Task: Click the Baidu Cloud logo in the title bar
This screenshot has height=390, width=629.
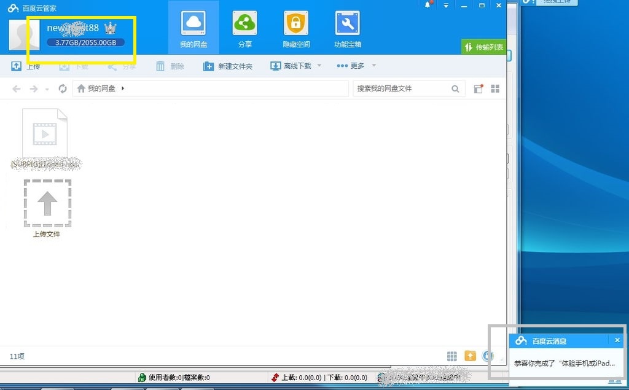Action: click(x=14, y=8)
